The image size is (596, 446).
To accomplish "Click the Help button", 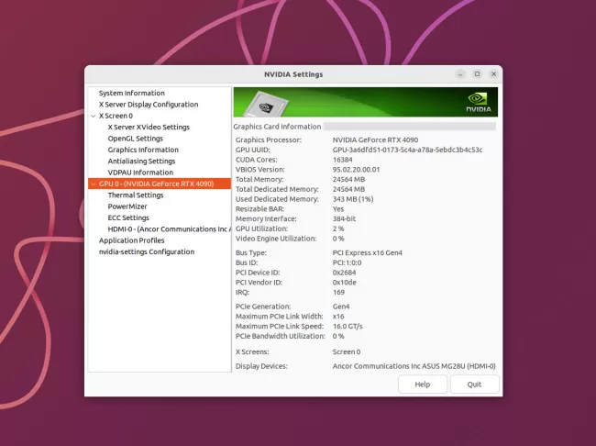I will point(423,385).
